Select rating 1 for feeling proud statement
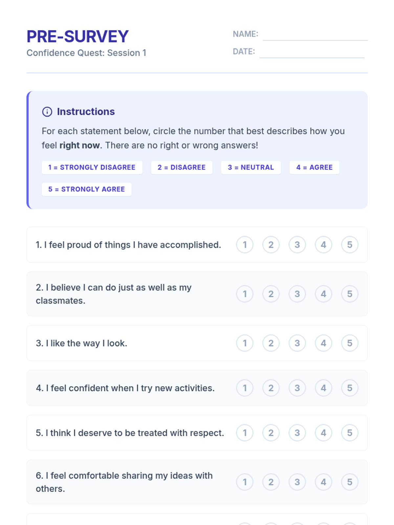394x525 pixels. click(x=245, y=245)
